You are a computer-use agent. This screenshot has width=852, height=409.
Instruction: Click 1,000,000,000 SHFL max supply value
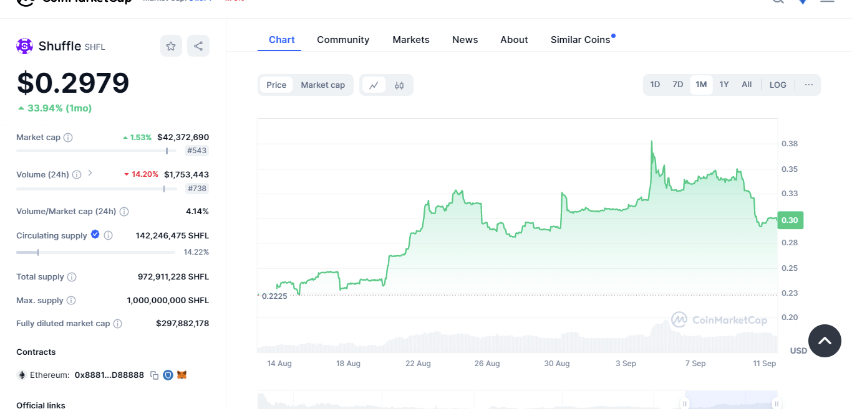coord(168,301)
